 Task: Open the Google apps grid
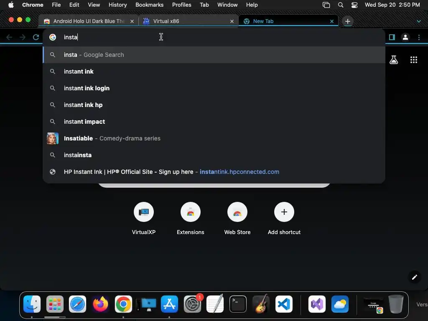413,59
